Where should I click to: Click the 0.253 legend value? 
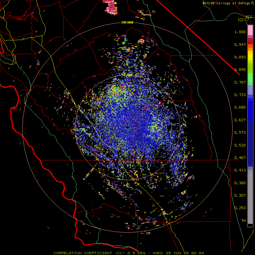240,208
